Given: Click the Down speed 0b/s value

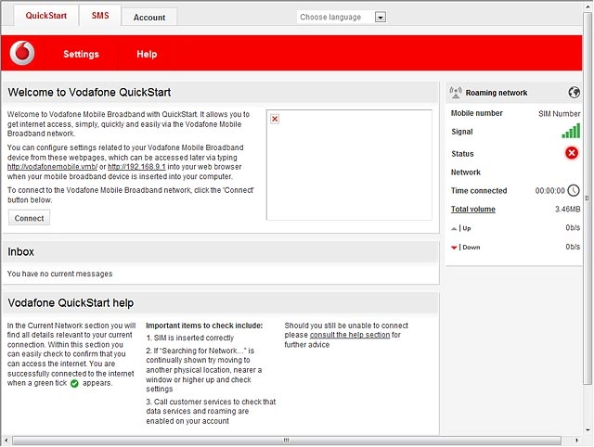Looking at the screenshot, I should 573,247.
